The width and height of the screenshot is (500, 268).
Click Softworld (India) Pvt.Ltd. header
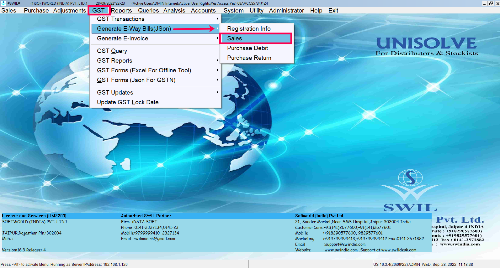tap(320, 216)
